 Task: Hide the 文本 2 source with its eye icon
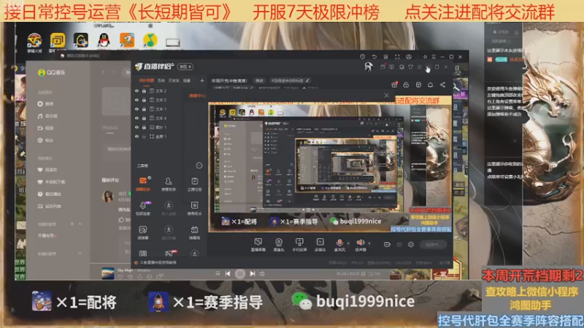pyautogui.click(x=137, y=90)
